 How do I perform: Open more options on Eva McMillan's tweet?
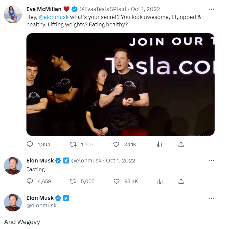tap(211, 9)
